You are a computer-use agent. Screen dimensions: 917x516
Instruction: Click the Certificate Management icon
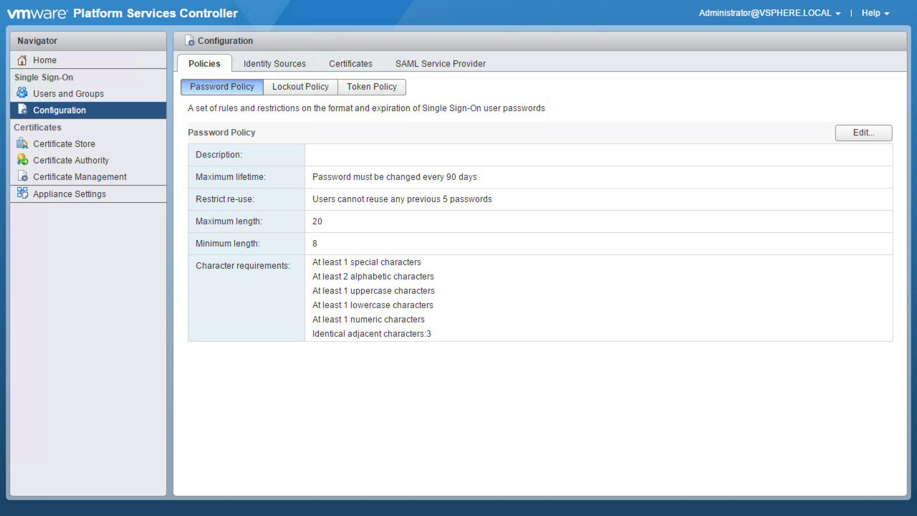click(22, 176)
